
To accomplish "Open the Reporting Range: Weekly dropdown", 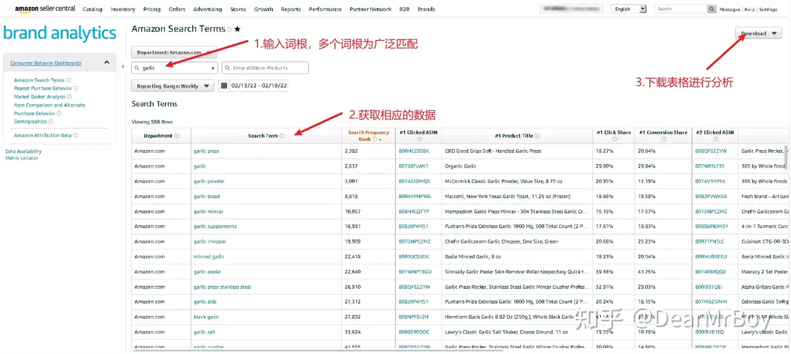I will (172, 86).
